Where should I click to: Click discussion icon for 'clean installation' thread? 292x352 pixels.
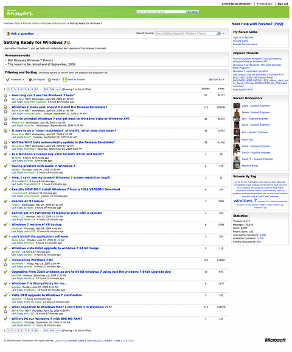click(x=5, y=131)
